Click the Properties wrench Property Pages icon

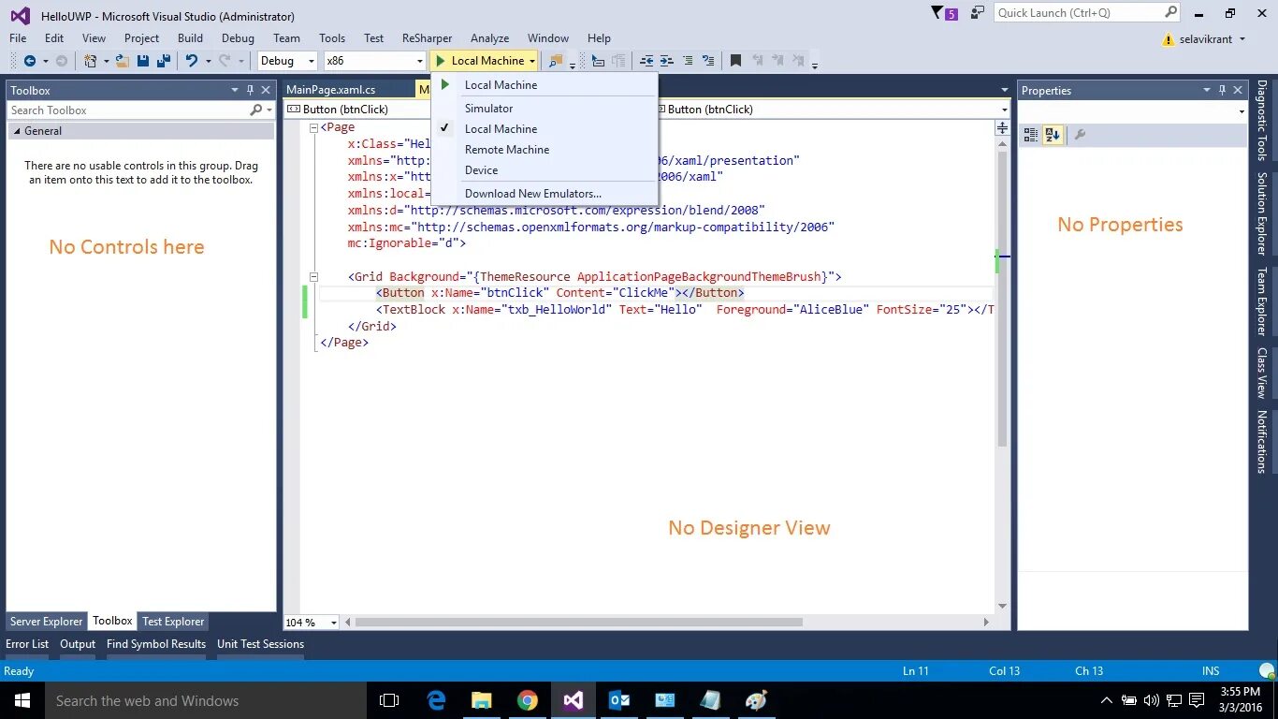pyautogui.click(x=1080, y=135)
